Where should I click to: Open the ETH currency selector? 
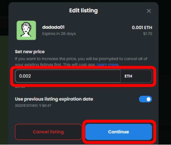[136, 76]
